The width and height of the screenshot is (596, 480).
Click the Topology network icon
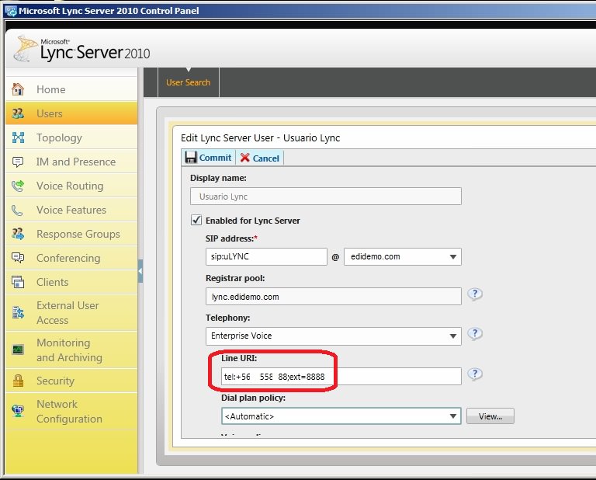[x=18, y=137]
